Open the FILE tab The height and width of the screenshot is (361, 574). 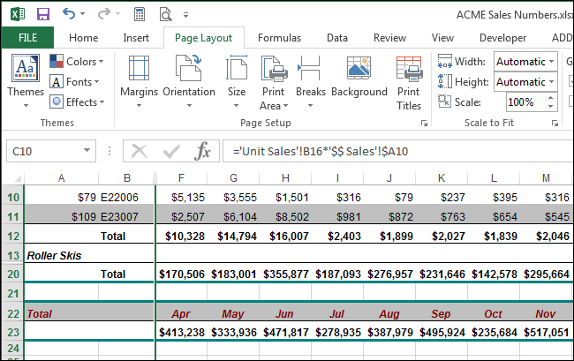pos(26,38)
